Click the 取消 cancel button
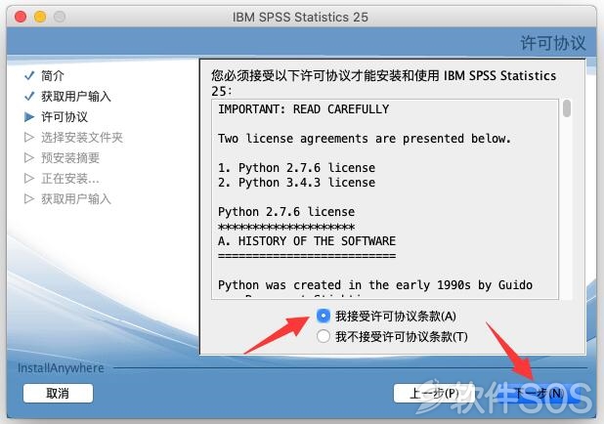 [58, 393]
